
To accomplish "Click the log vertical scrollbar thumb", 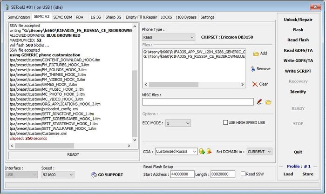I will tap(135, 103).
